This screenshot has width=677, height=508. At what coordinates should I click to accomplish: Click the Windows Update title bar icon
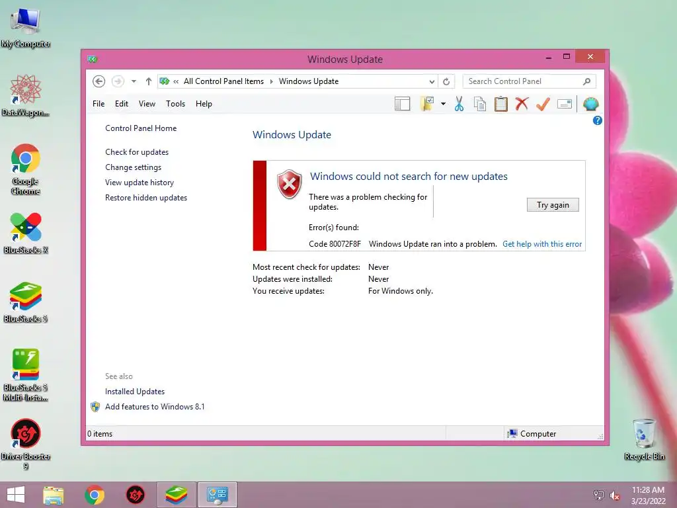pos(92,59)
